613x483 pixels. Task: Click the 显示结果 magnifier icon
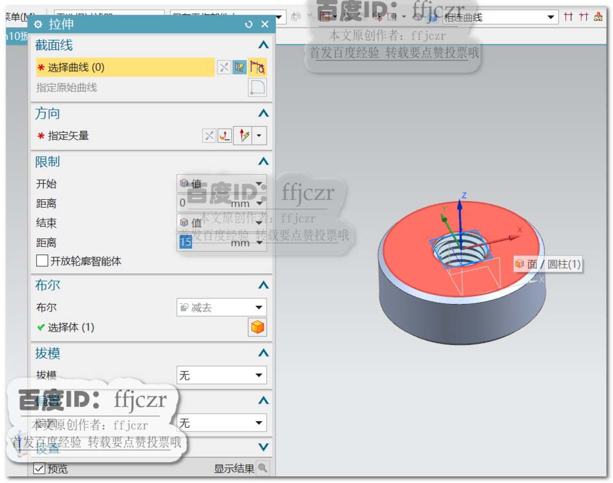point(263,468)
